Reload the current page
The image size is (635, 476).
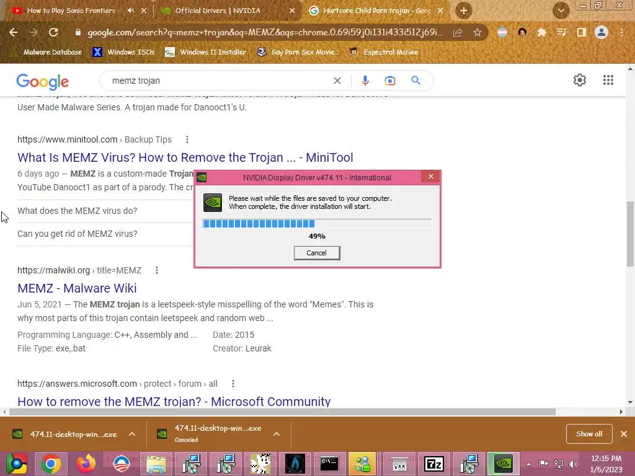tap(53, 32)
